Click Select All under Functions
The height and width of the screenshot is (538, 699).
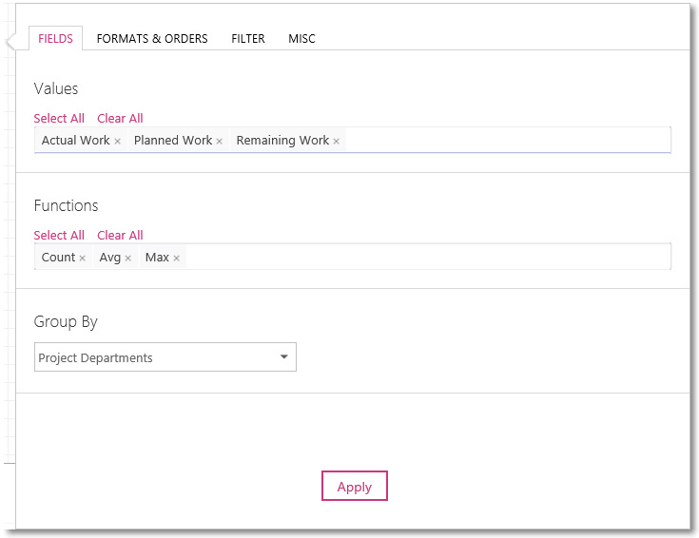tap(59, 235)
